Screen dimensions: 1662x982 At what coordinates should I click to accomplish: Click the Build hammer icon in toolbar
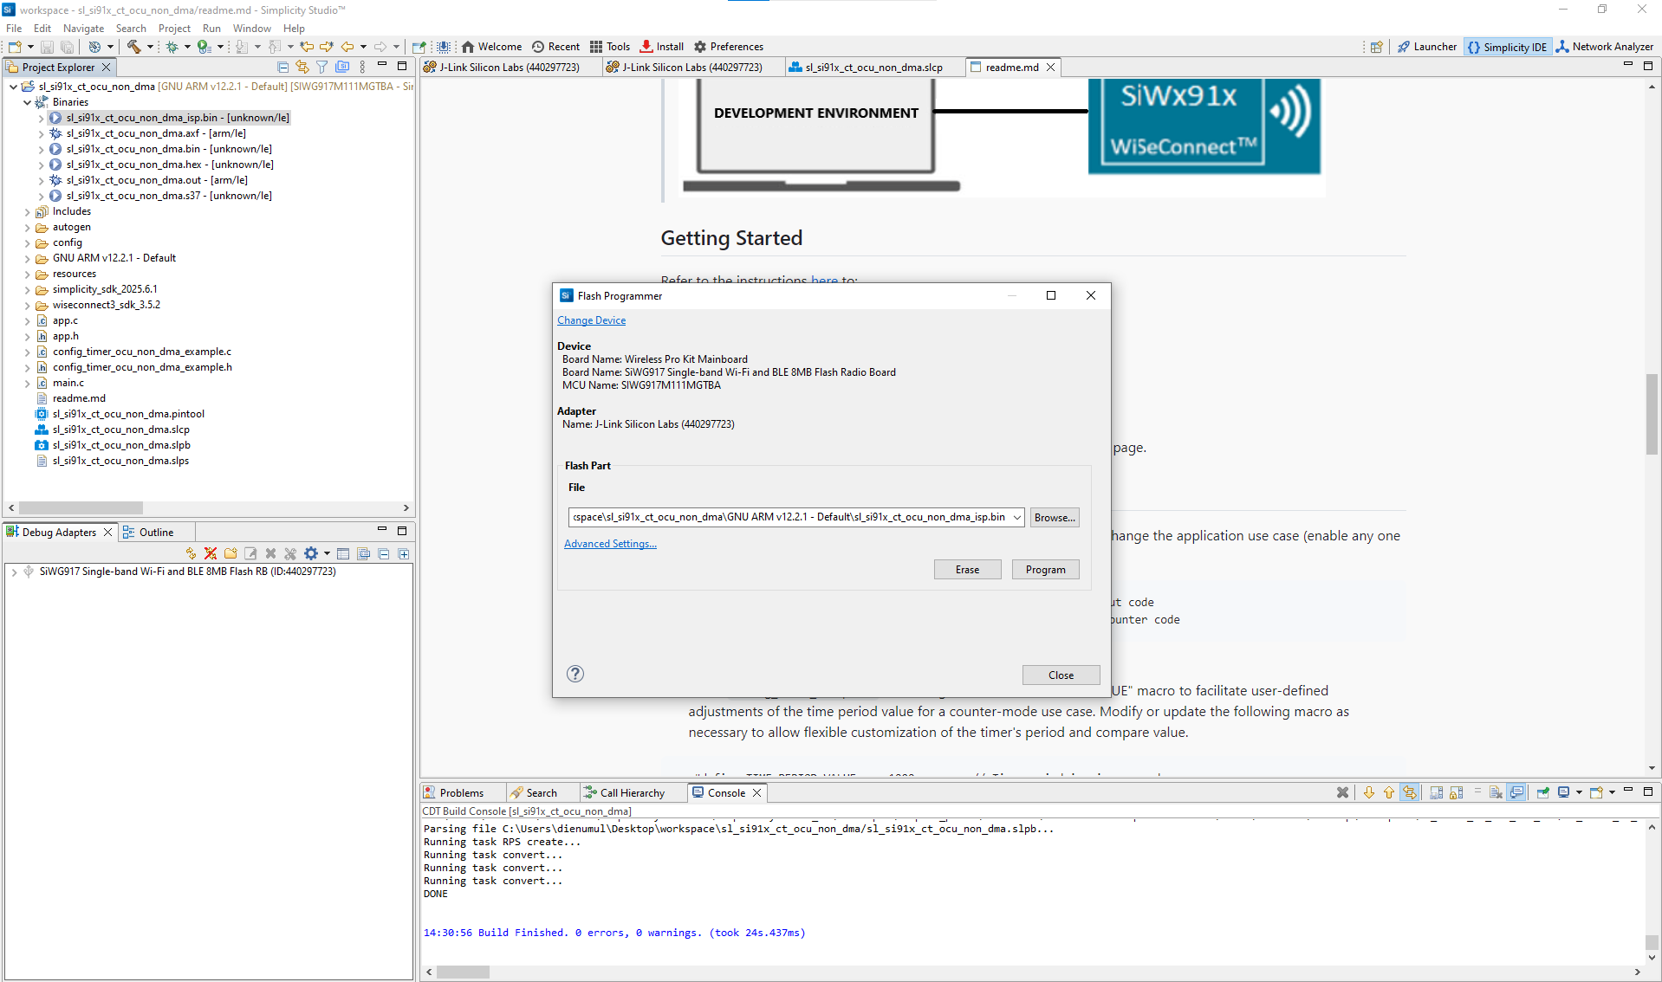coord(133,47)
